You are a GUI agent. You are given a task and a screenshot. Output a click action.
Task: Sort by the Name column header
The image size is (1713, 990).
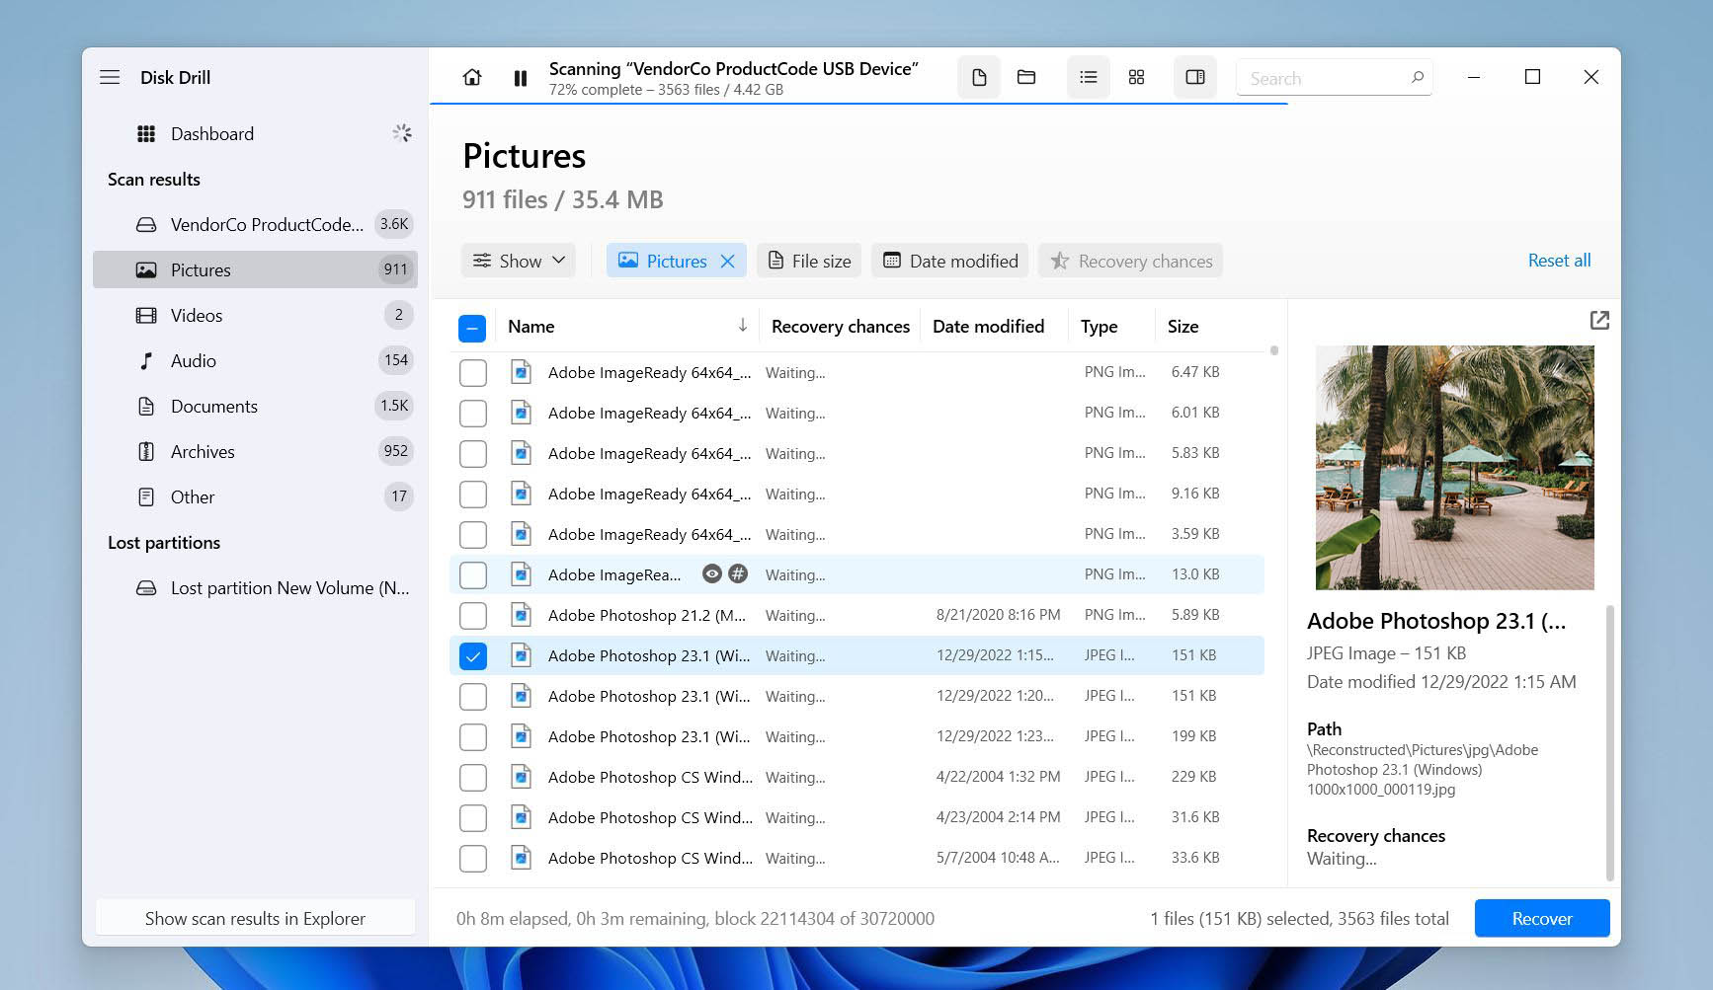click(x=531, y=326)
